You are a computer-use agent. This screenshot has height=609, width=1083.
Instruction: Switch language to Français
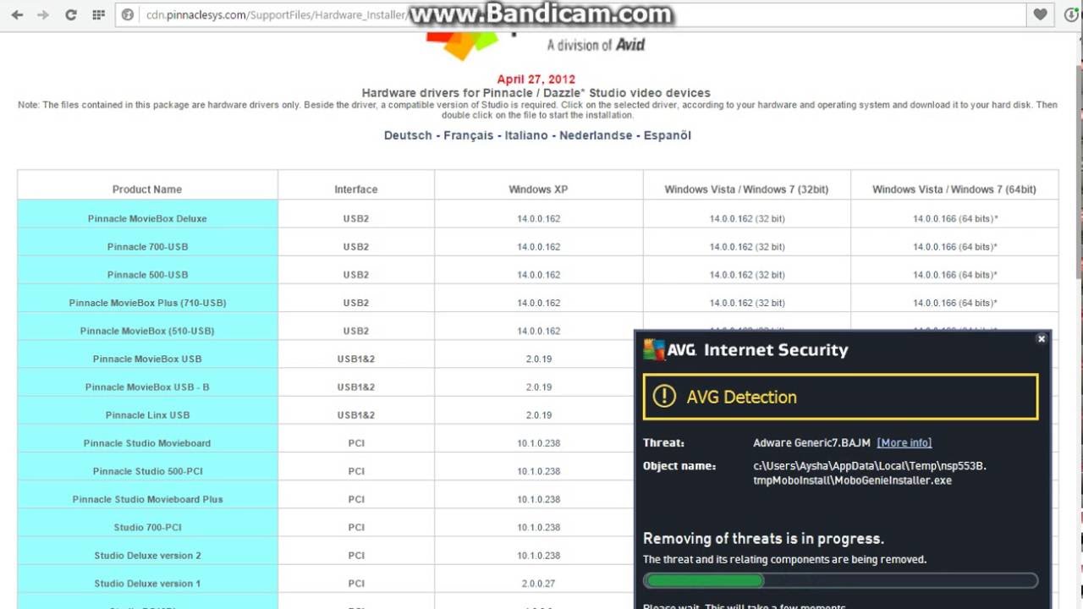(469, 135)
